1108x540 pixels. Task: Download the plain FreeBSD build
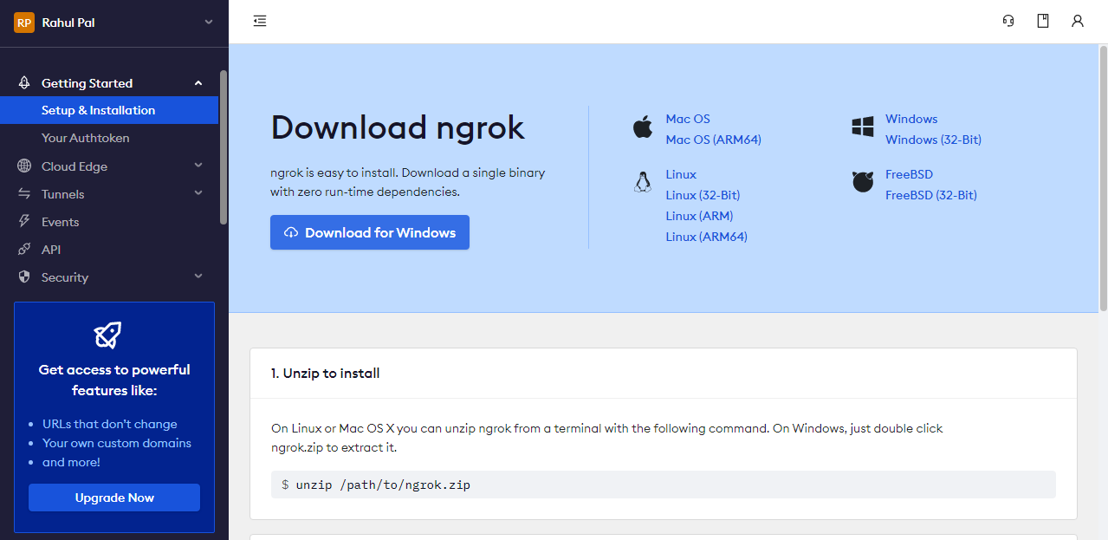click(909, 174)
